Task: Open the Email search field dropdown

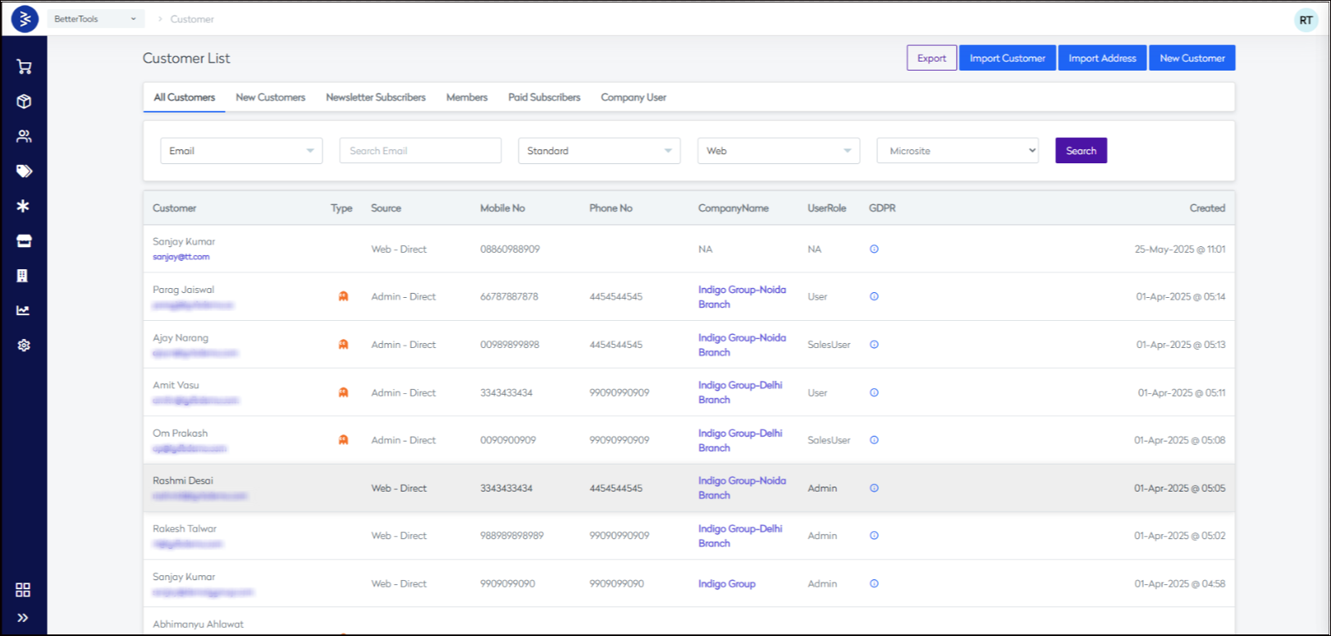Action: (x=241, y=151)
